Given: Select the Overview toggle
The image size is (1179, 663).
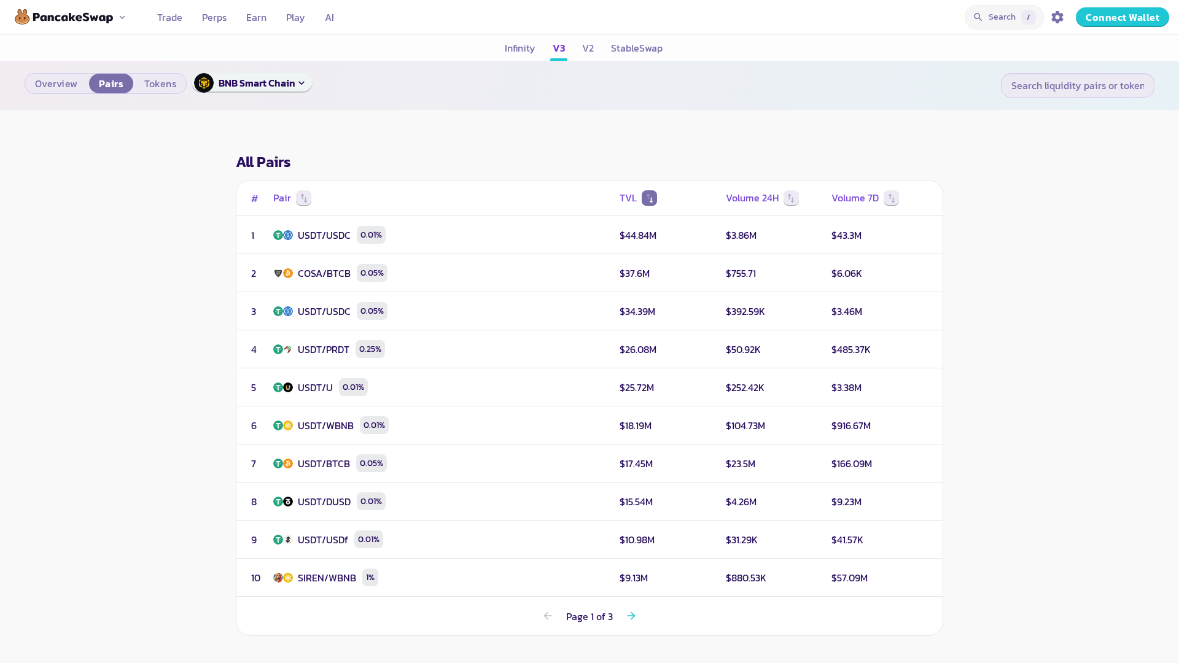Looking at the screenshot, I should pyautogui.click(x=56, y=83).
